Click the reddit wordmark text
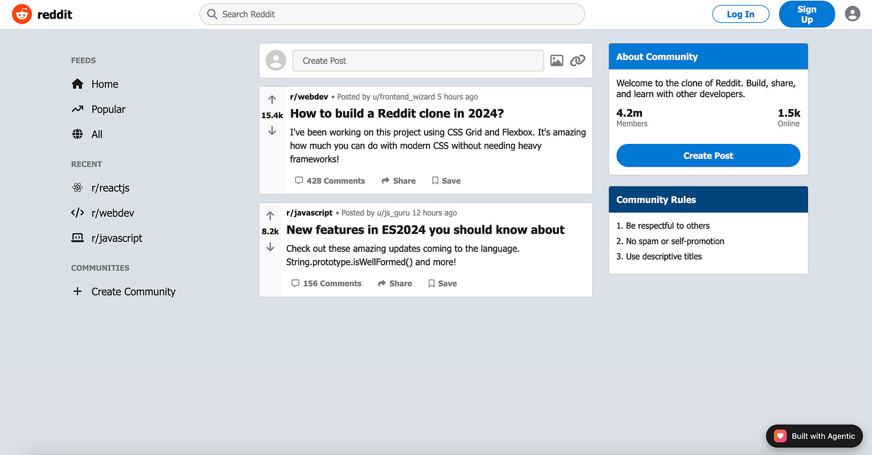Viewport: 872px width, 455px height. 54,14
